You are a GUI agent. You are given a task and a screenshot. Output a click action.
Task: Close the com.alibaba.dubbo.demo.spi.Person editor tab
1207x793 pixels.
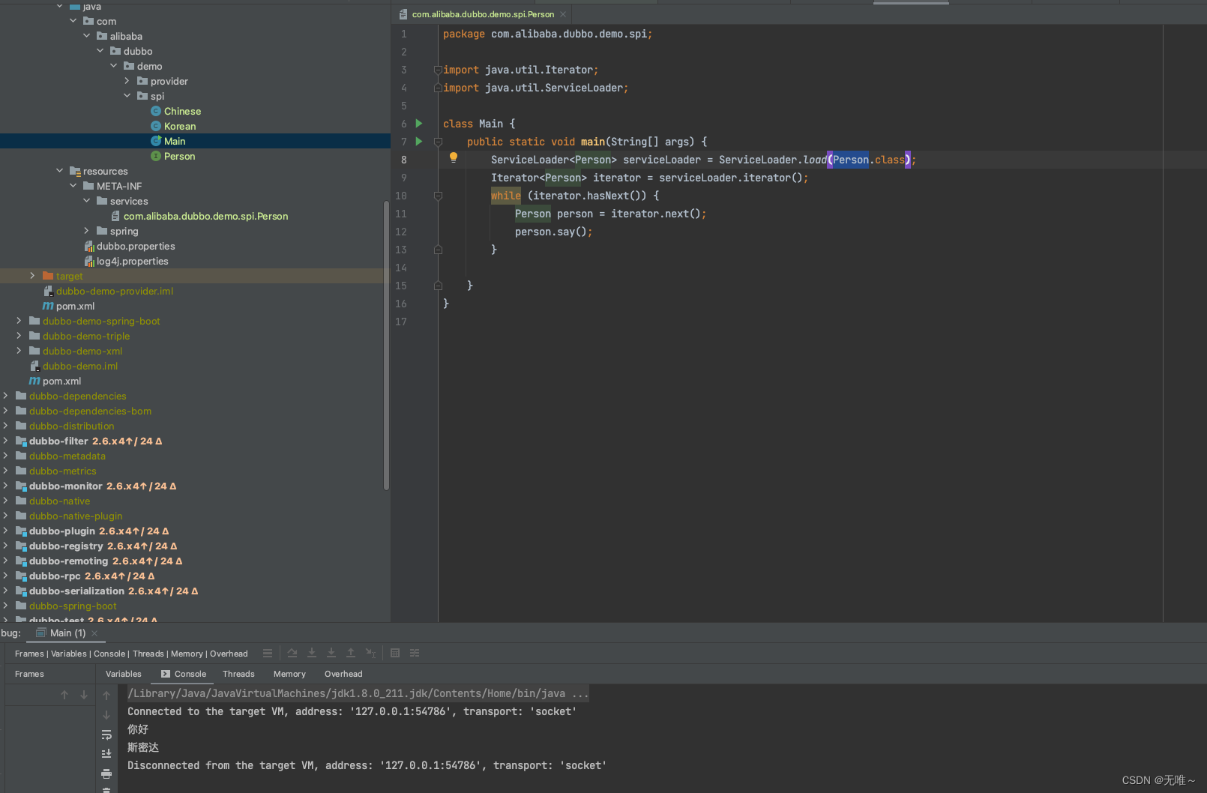pyautogui.click(x=563, y=14)
